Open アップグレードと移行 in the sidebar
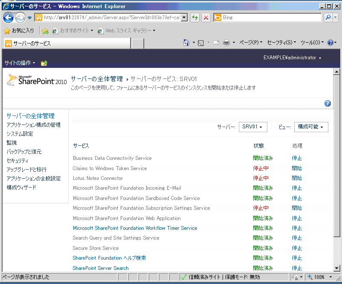 (x=26, y=169)
